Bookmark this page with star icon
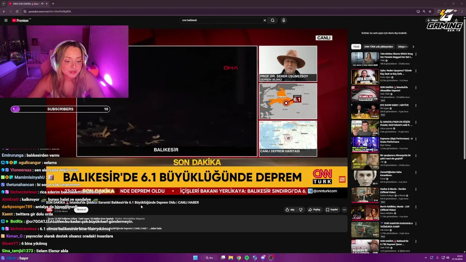Screen dimensions: 466x262 (430, 11)
